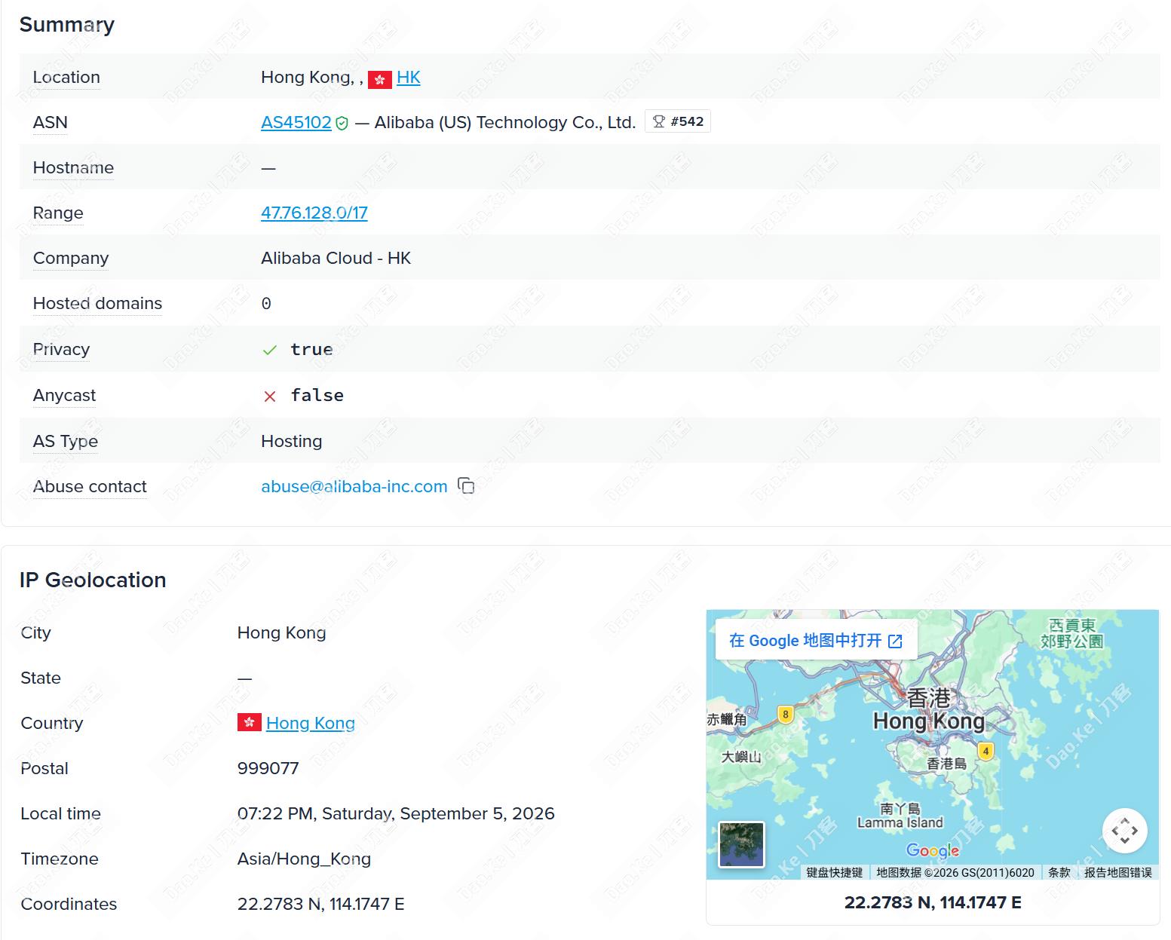
Task: Click the Hong Kong label on map
Action: tap(928, 721)
